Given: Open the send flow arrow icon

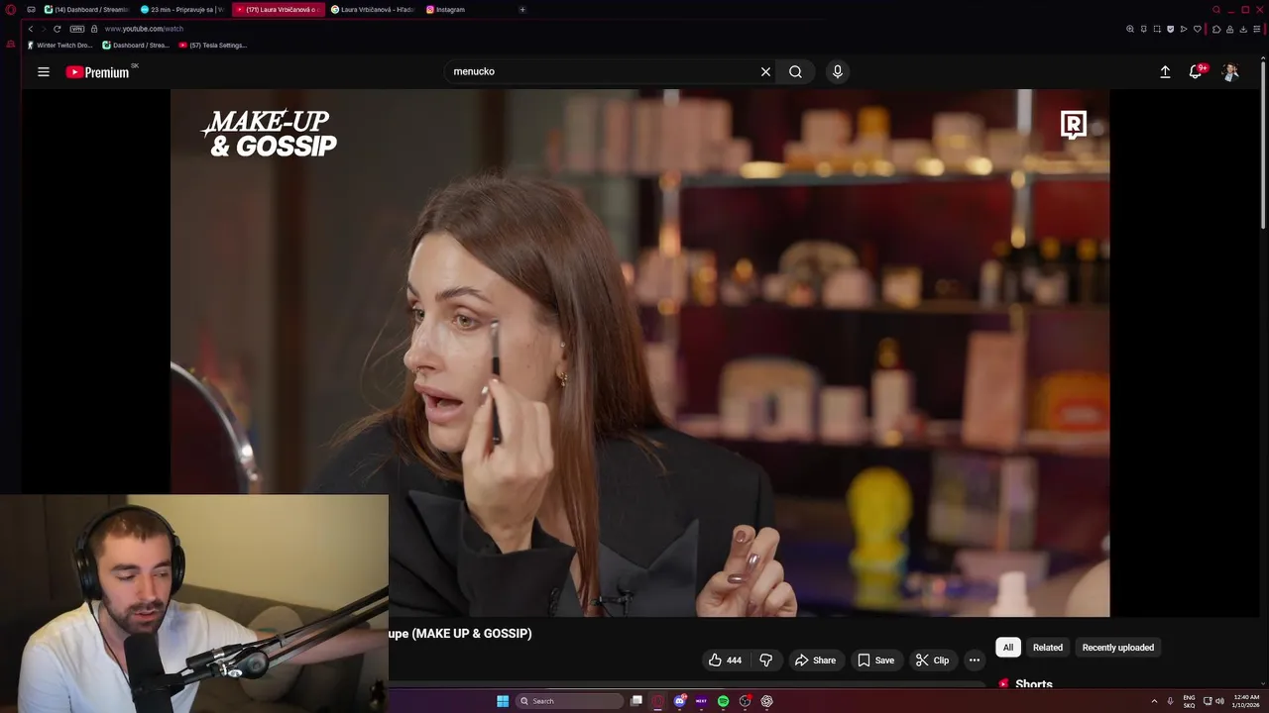Looking at the screenshot, I should 1184,29.
